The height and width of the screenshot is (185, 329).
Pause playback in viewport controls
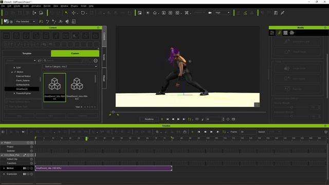[162, 119]
